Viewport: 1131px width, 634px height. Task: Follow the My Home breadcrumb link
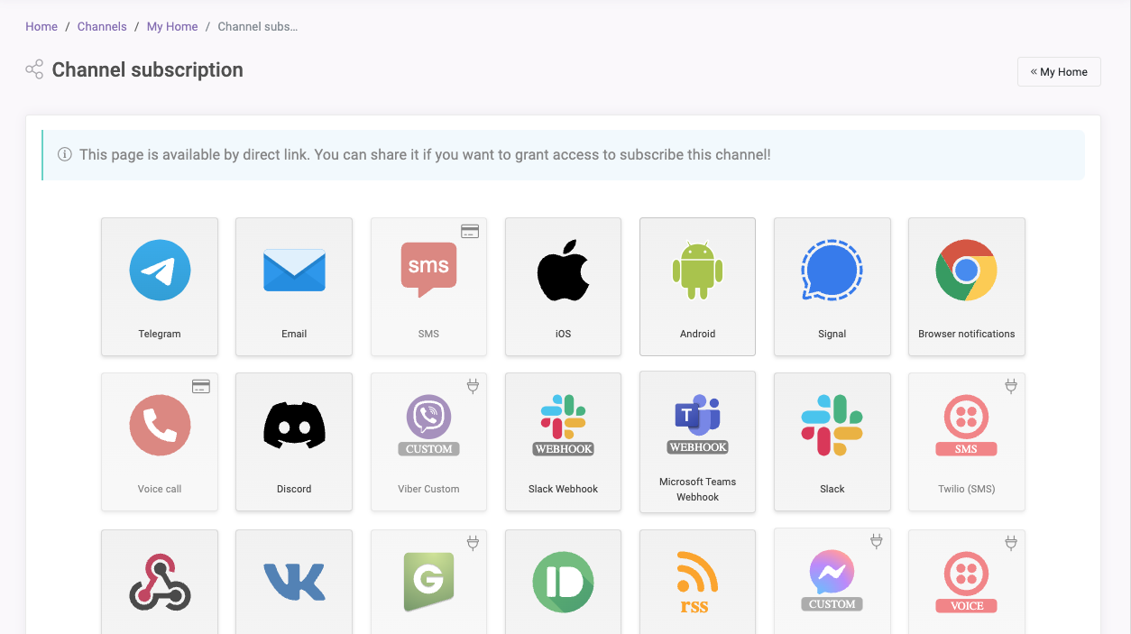[x=172, y=27]
